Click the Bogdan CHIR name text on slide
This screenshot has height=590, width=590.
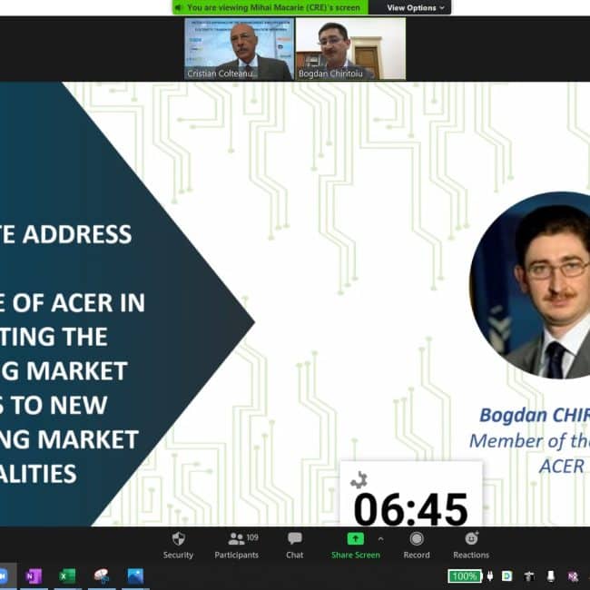click(535, 415)
